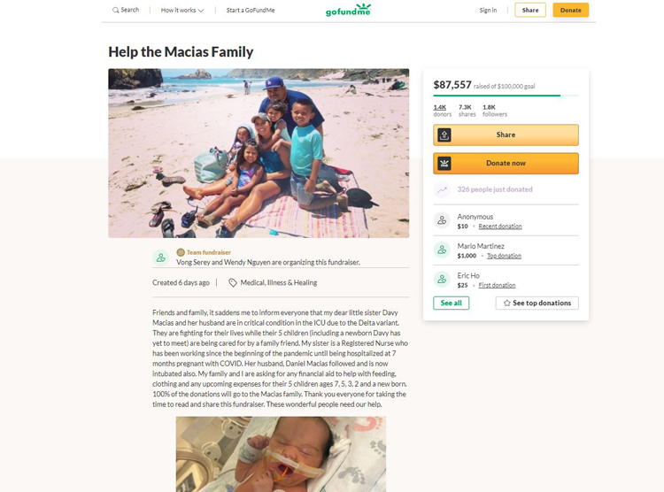Open the 1.4K donors link

click(442, 111)
